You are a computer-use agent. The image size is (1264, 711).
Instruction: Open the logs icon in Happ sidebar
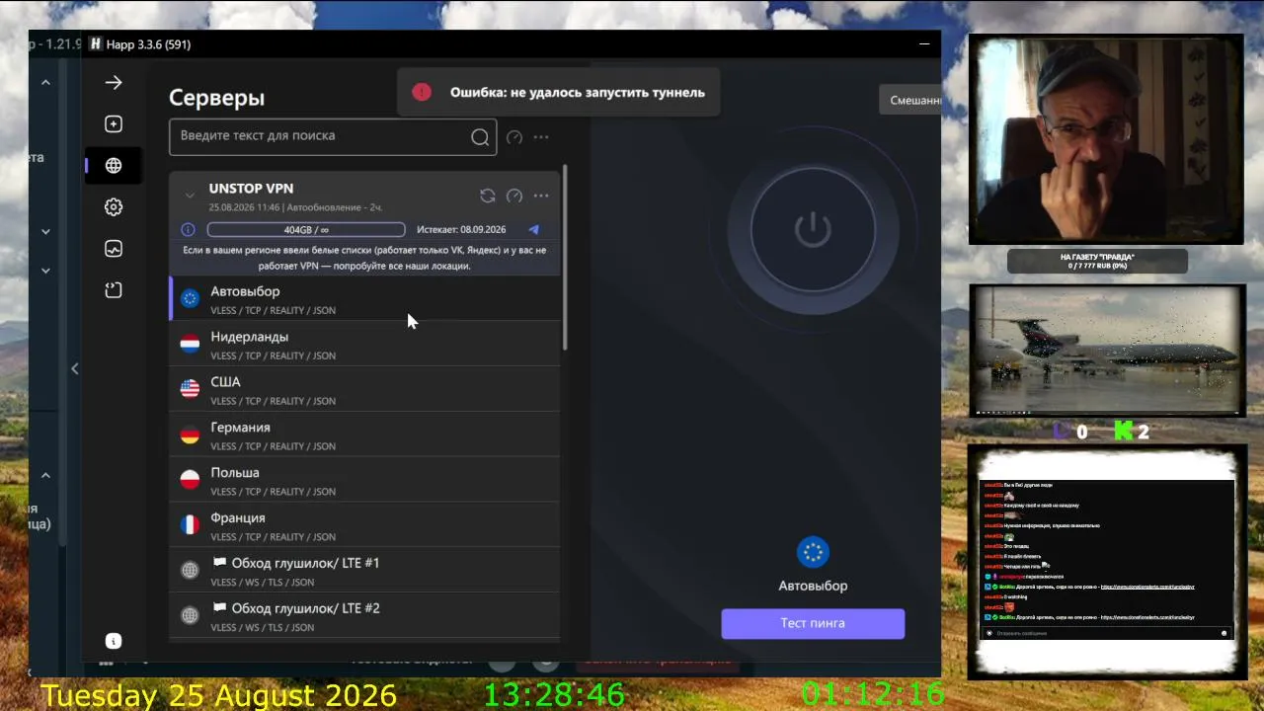[x=114, y=290]
